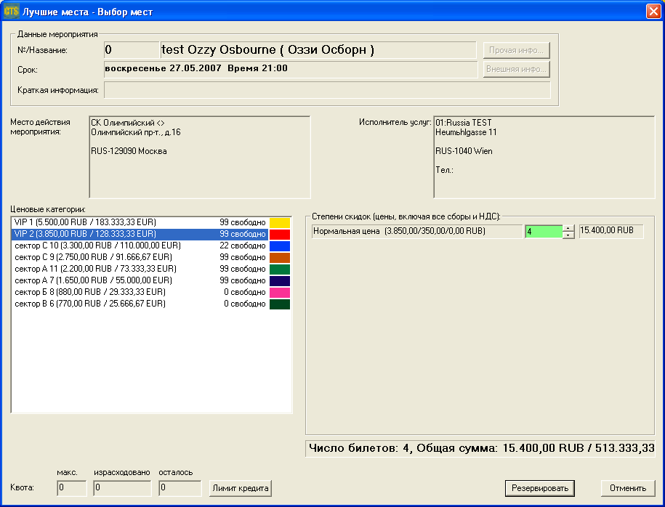Click the event name field test Ozzy Osbourne
665x507 pixels.
(318, 50)
